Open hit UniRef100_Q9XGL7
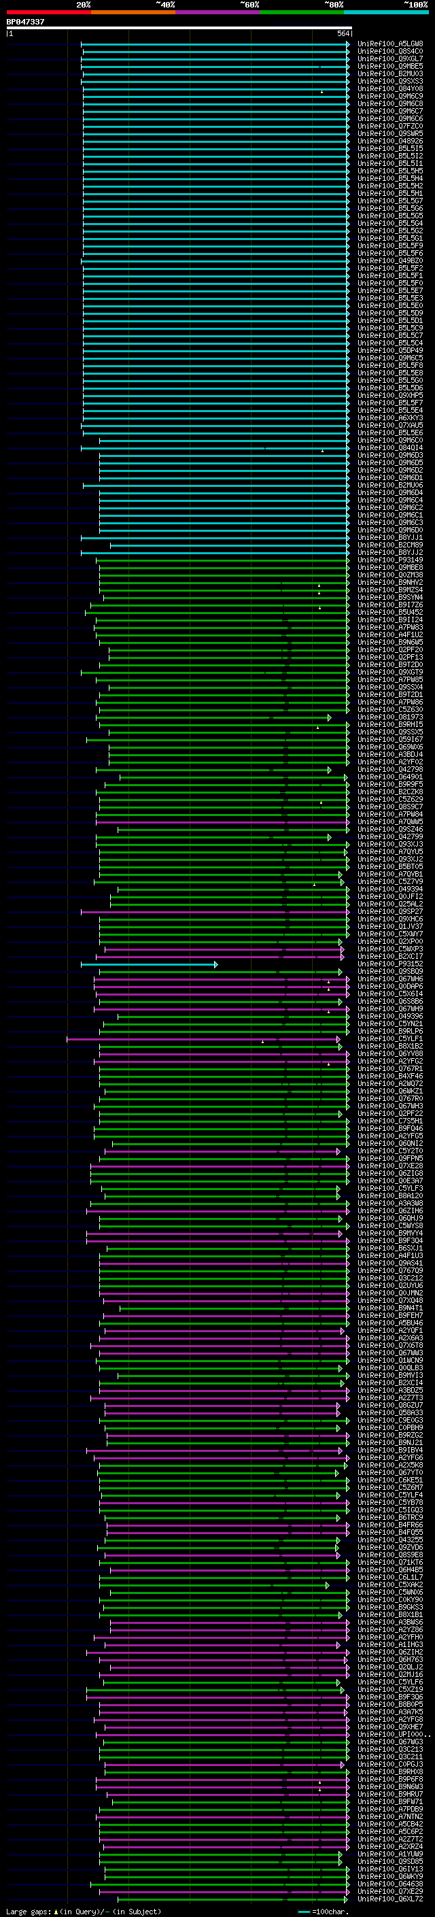The image size is (435, 1917). click(390, 58)
